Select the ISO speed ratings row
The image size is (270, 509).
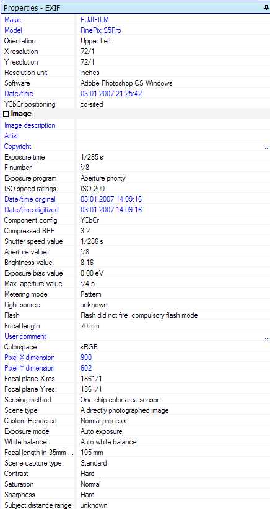click(x=136, y=189)
